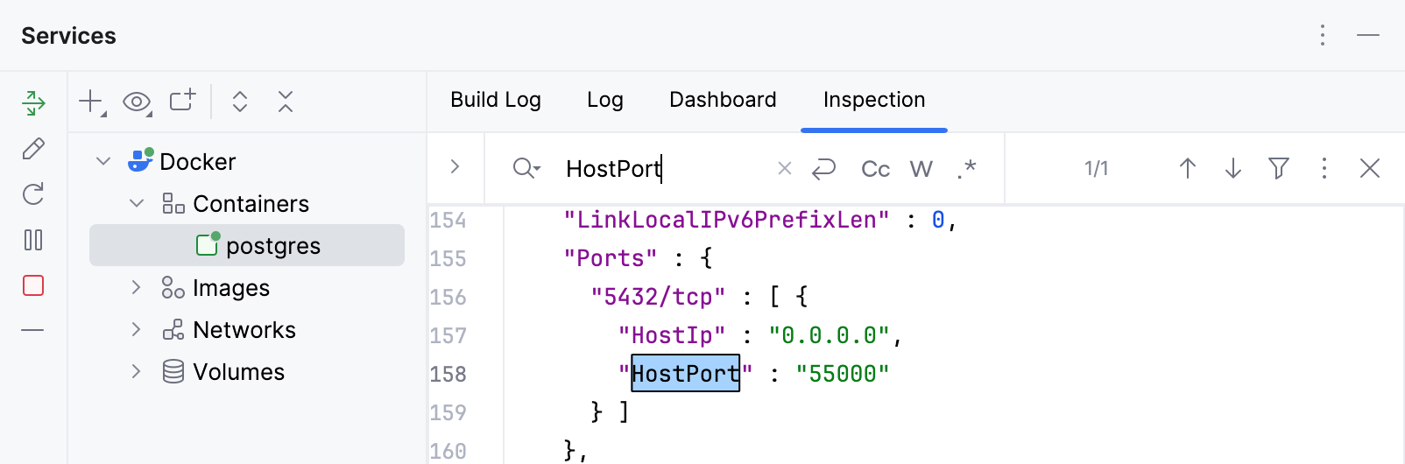Click into the HostPort search field
Viewport: 1405px width, 464px height.
tap(666, 168)
